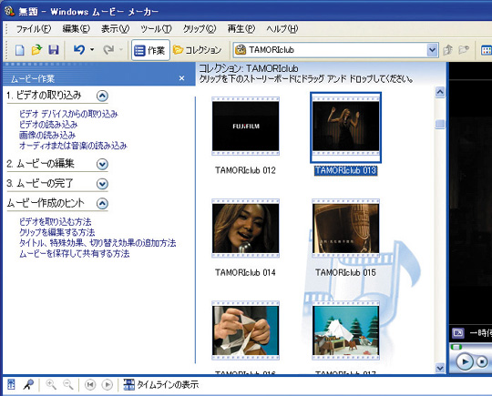The height and width of the screenshot is (396, 492).
Task: Open the クリップ menu
Action: 200,29
